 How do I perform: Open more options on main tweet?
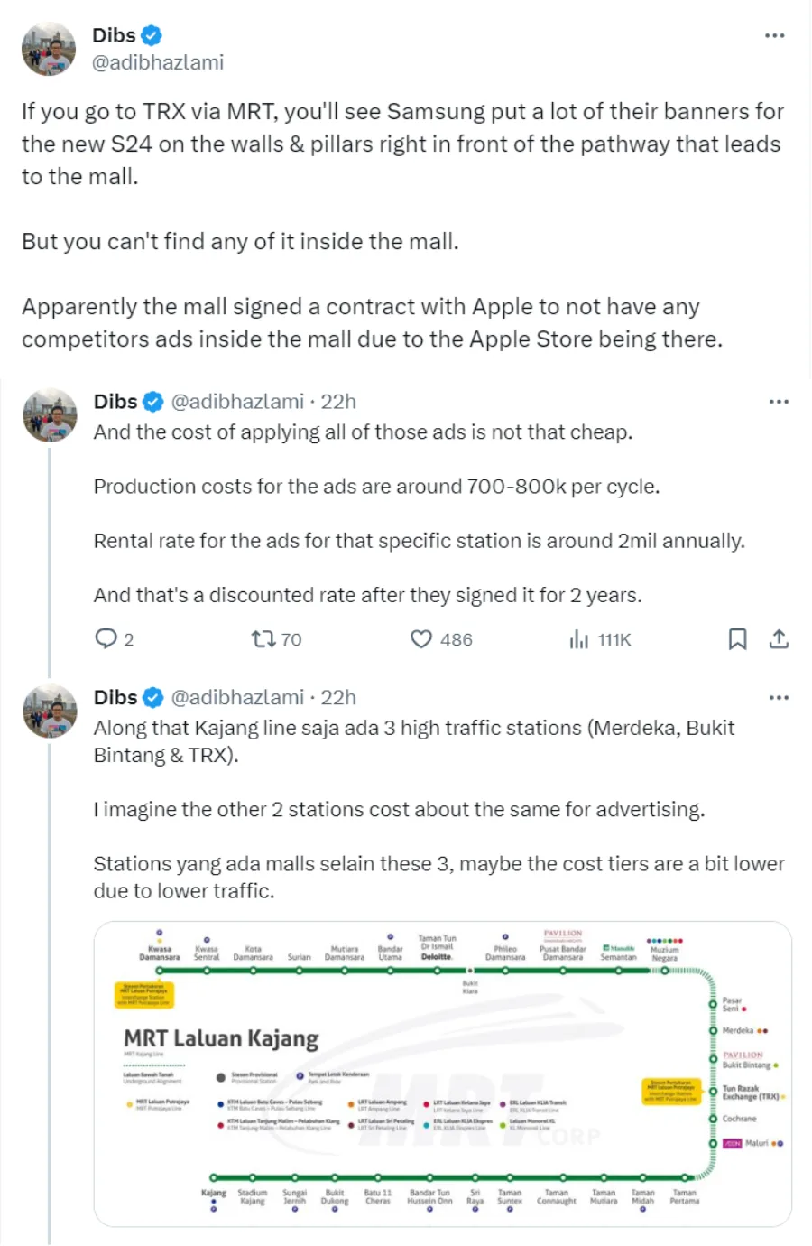tap(774, 36)
